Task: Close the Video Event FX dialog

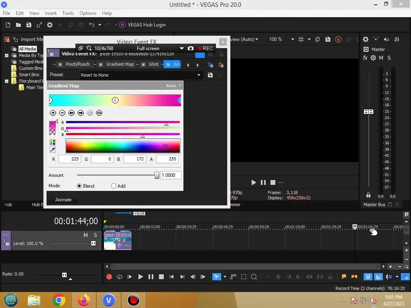Action: [223, 42]
